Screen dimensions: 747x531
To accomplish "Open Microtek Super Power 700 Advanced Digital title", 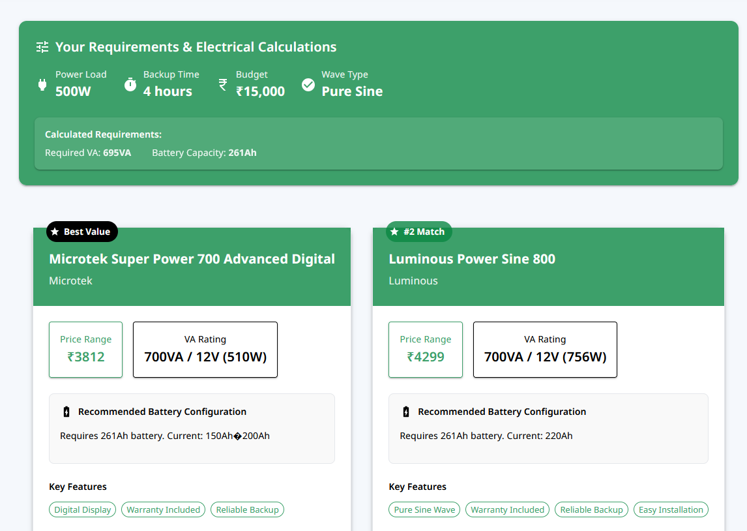I will 192,259.
